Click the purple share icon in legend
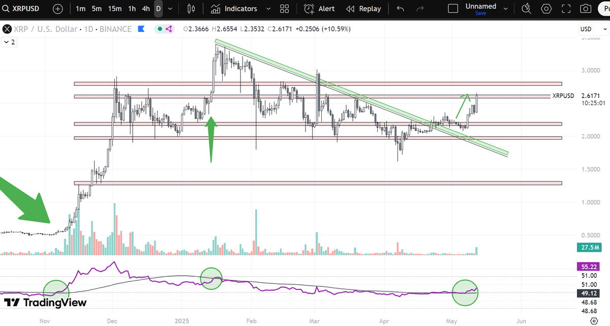This screenshot has height=326, width=610. click(x=169, y=29)
